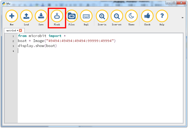
Task: Click line number 2 in gutter
Action: [x=13, y=41]
